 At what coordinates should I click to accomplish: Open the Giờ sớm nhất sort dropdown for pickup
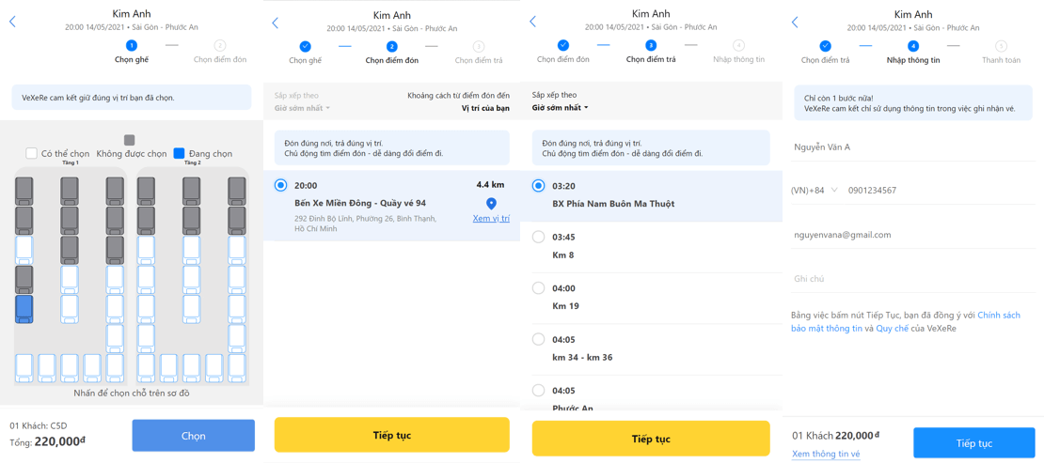pyautogui.click(x=302, y=108)
